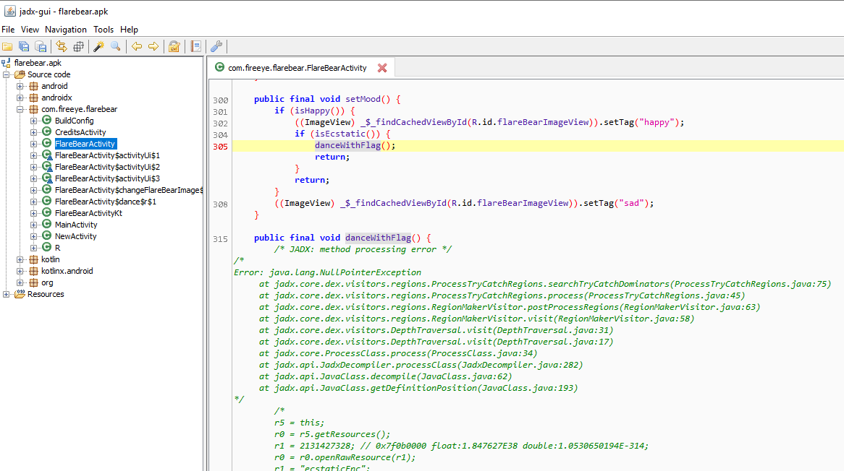Image resolution: width=844 pixels, height=471 pixels.
Task: Click danceWithFlag() call on highlighted line
Action: point(355,145)
